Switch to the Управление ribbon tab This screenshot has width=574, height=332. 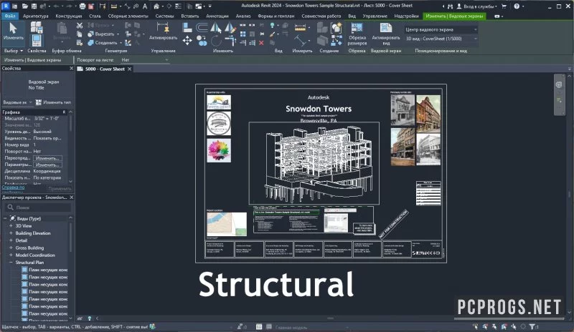[375, 16]
